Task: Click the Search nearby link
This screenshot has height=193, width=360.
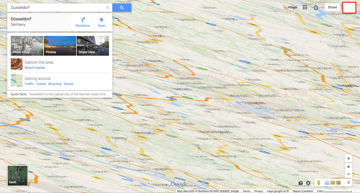Action: pyautogui.click(x=35, y=68)
